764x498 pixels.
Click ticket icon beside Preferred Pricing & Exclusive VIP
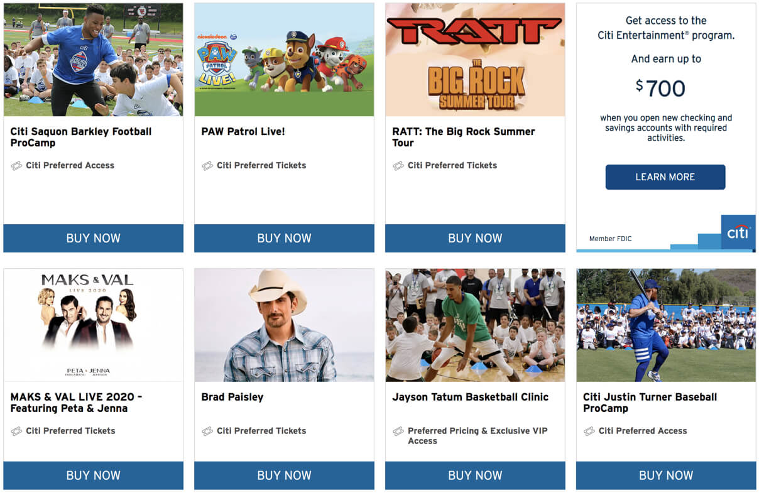(x=398, y=431)
